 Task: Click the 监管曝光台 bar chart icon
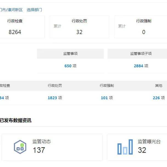point(125,149)
